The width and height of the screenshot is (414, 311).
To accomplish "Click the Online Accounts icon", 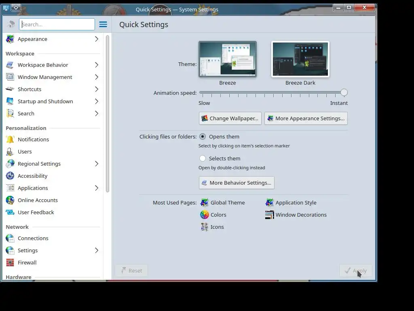I will [x=10, y=200].
